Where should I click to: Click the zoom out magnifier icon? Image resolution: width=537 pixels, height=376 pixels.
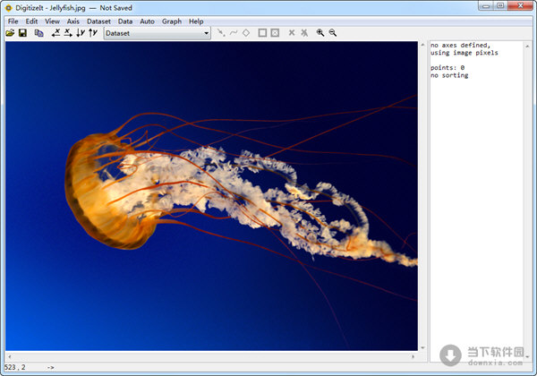pyautogui.click(x=333, y=33)
